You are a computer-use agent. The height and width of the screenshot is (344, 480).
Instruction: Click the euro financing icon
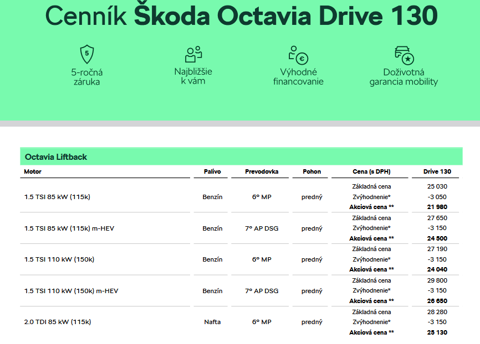click(x=298, y=55)
